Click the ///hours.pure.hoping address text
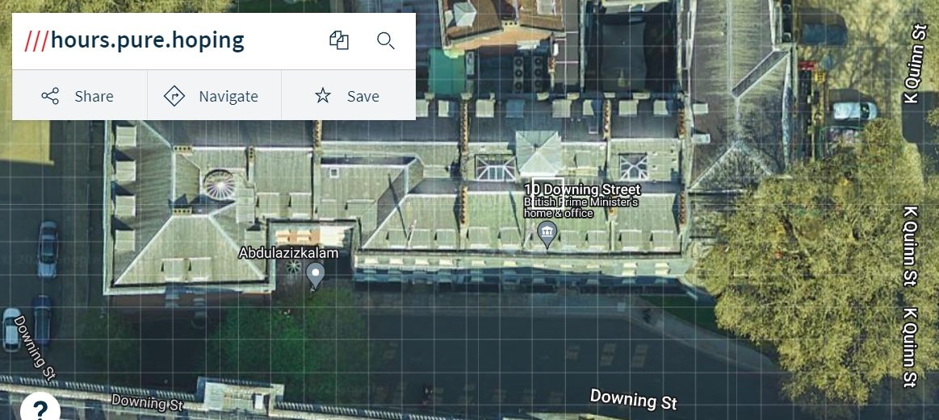Viewport: 939px width, 420px height. point(135,40)
